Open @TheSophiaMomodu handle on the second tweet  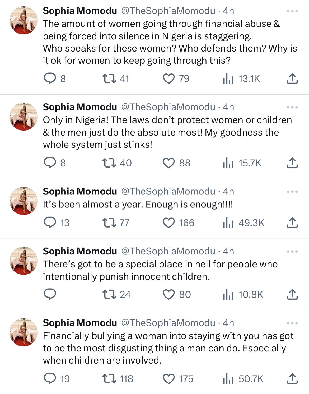tap(168, 107)
